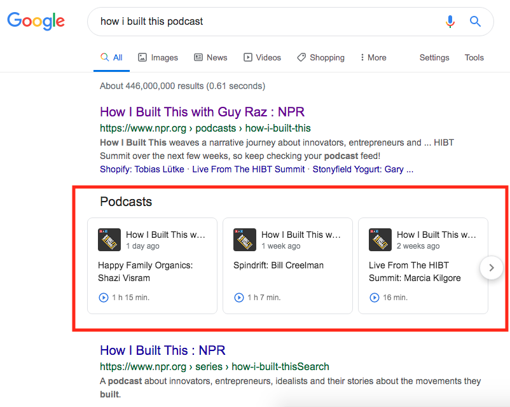Click podcast artwork on Marcia Kilgore card
The image size is (510, 407).
(380, 240)
